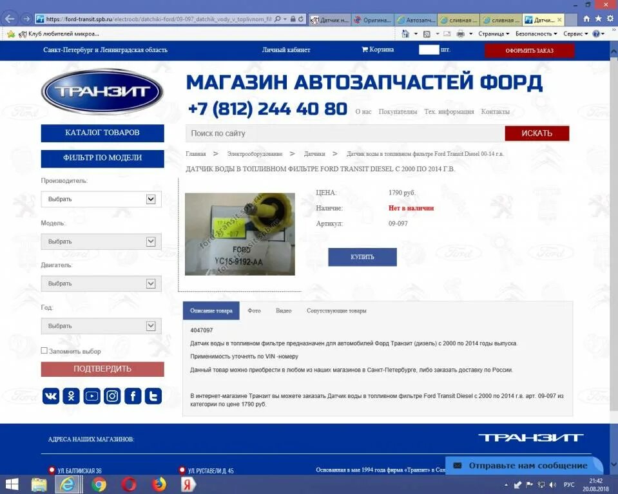Open the Сервис command bar menu

576,34
